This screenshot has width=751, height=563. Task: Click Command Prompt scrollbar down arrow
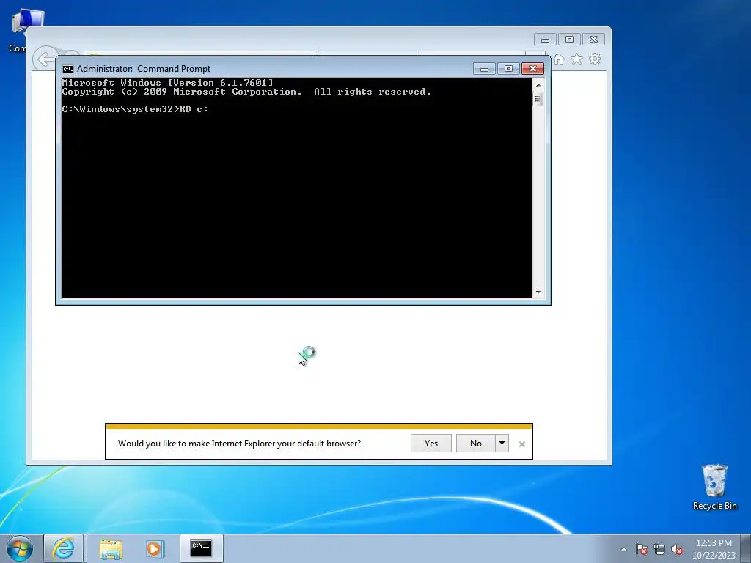point(538,292)
